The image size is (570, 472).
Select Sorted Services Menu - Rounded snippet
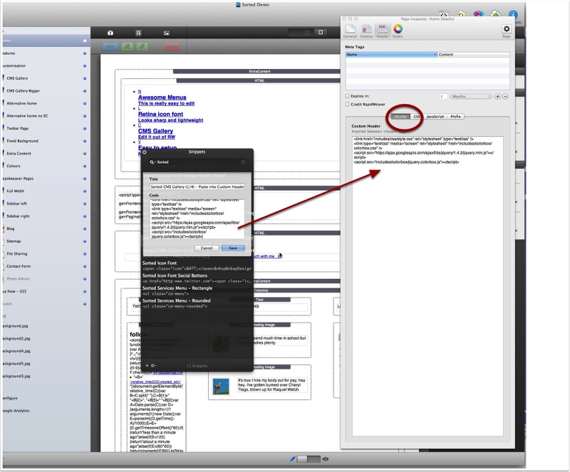coord(197,303)
